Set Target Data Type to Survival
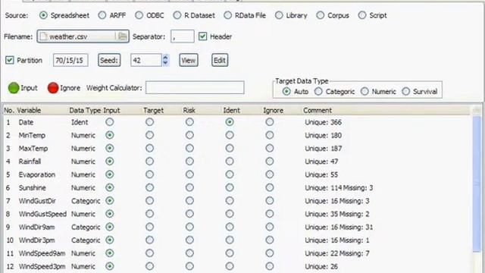The height and width of the screenshot is (273, 485). pos(406,91)
